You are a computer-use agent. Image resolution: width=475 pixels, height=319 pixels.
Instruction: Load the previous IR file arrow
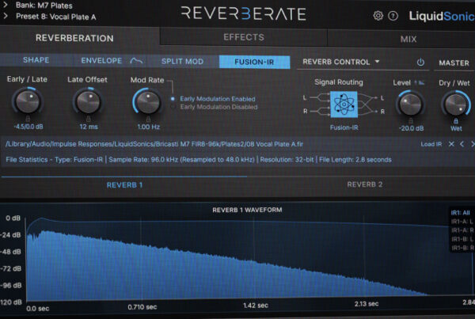click(462, 144)
